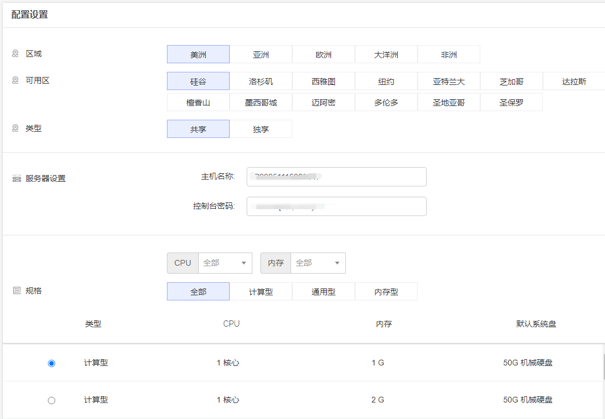Screen dimensions: 605x419
Task: Open the 内存 filter dropdown
Action: click(x=318, y=263)
